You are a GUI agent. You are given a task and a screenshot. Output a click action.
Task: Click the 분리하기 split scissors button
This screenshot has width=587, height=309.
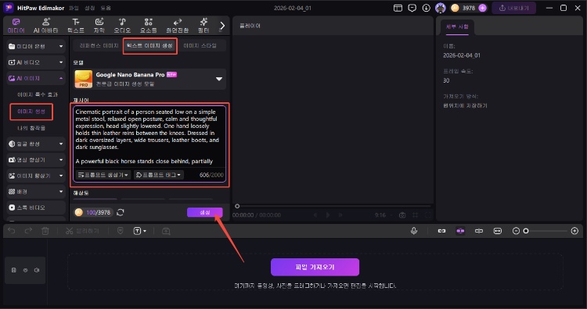coord(82,231)
